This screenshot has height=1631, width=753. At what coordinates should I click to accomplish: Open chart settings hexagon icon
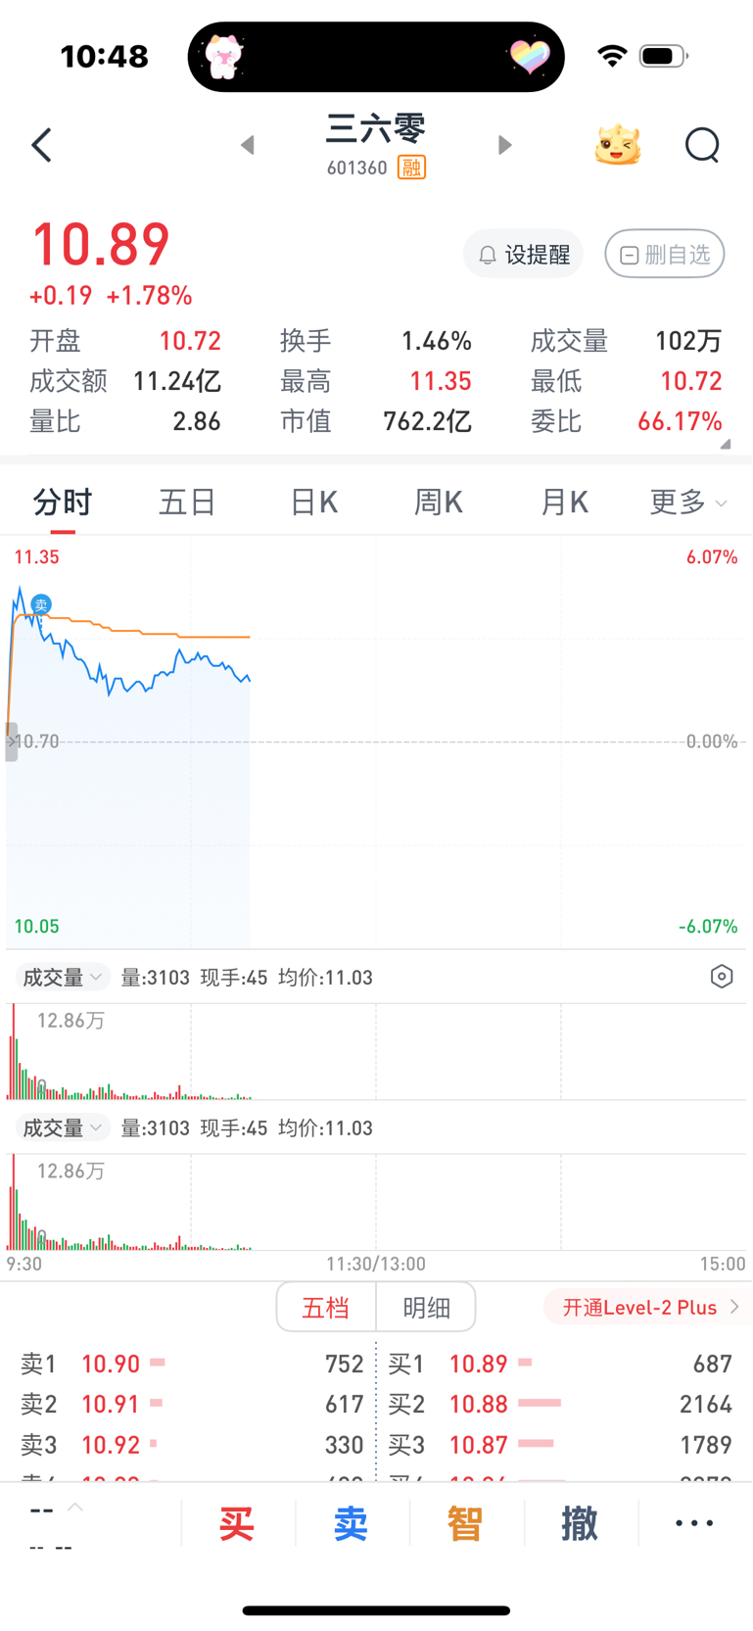pos(722,977)
